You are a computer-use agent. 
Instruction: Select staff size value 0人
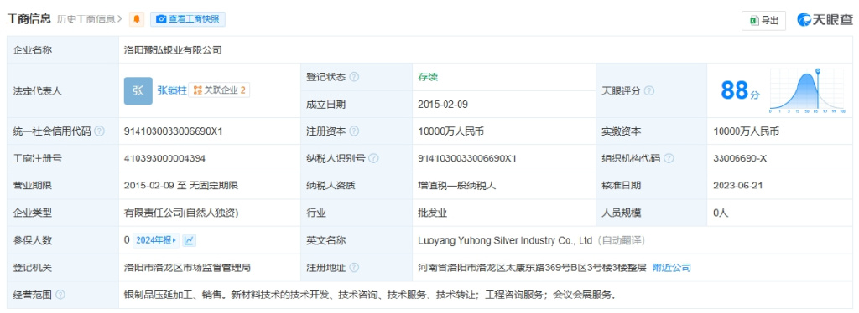[721, 213]
